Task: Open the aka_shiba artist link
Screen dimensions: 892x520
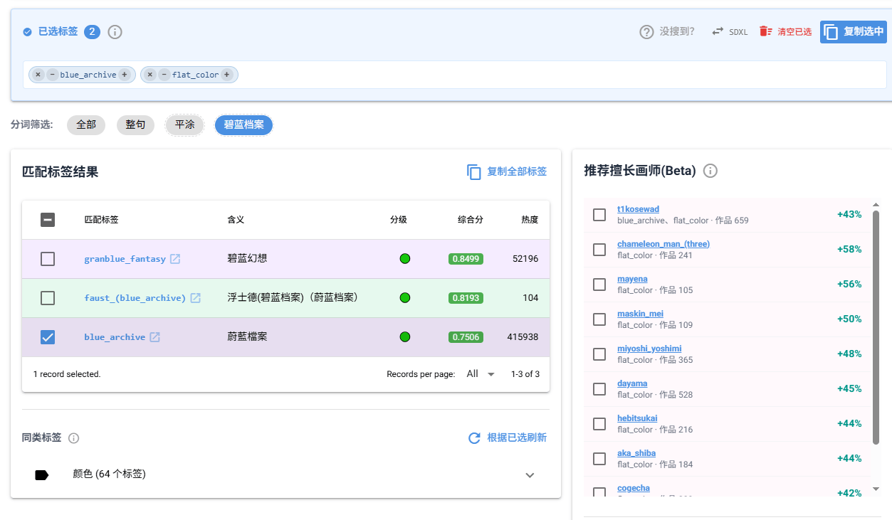Action: [636, 453]
